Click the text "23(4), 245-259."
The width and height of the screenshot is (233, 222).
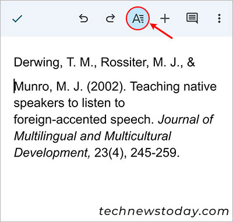click(x=137, y=153)
